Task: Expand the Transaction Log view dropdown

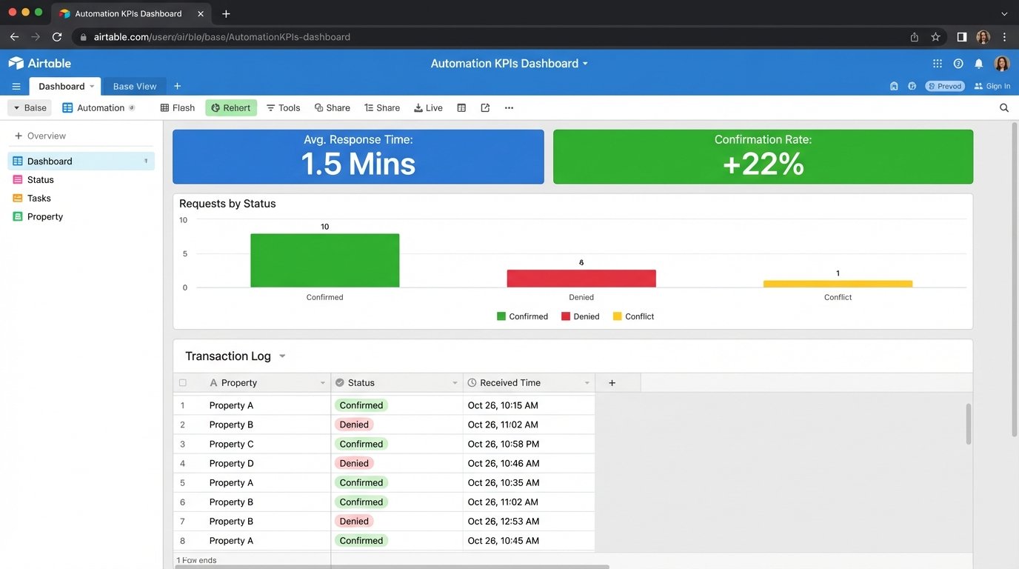Action: click(282, 356)
